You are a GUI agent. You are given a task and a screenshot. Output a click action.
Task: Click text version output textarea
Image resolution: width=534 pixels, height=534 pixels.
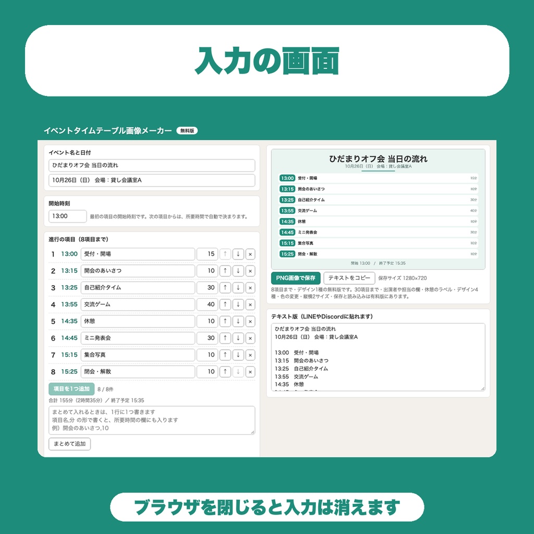click(378, 357)
